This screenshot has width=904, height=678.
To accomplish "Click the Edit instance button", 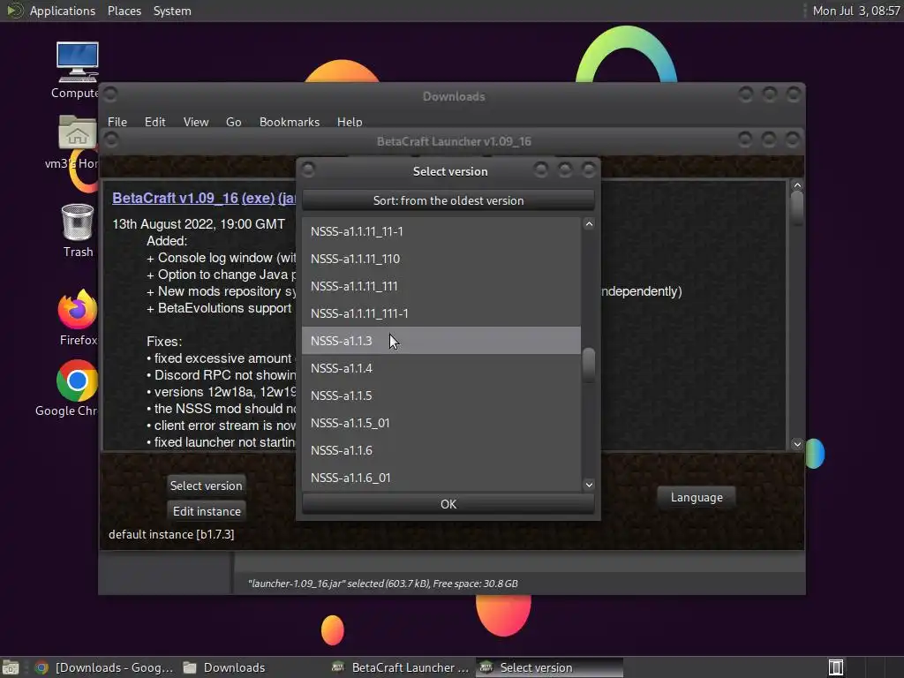I will pos(207,511).
